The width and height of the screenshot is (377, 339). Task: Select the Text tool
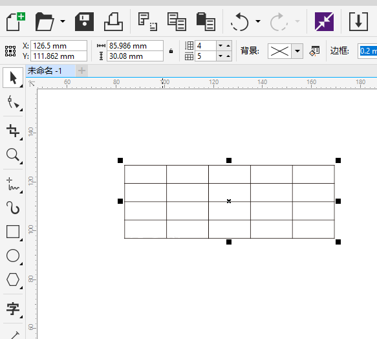point(13,309)
